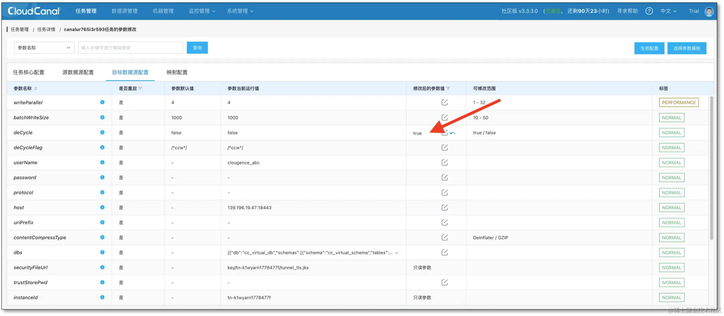Open the 数据源管理 menu
724x316 pixels.
[x=124, y=11]
